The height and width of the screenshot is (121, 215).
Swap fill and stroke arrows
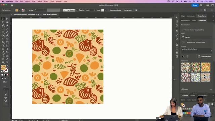tap(8, 66)
